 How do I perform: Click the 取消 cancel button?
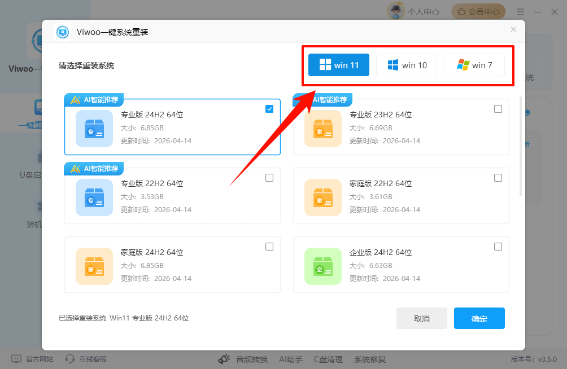point(422,318)
